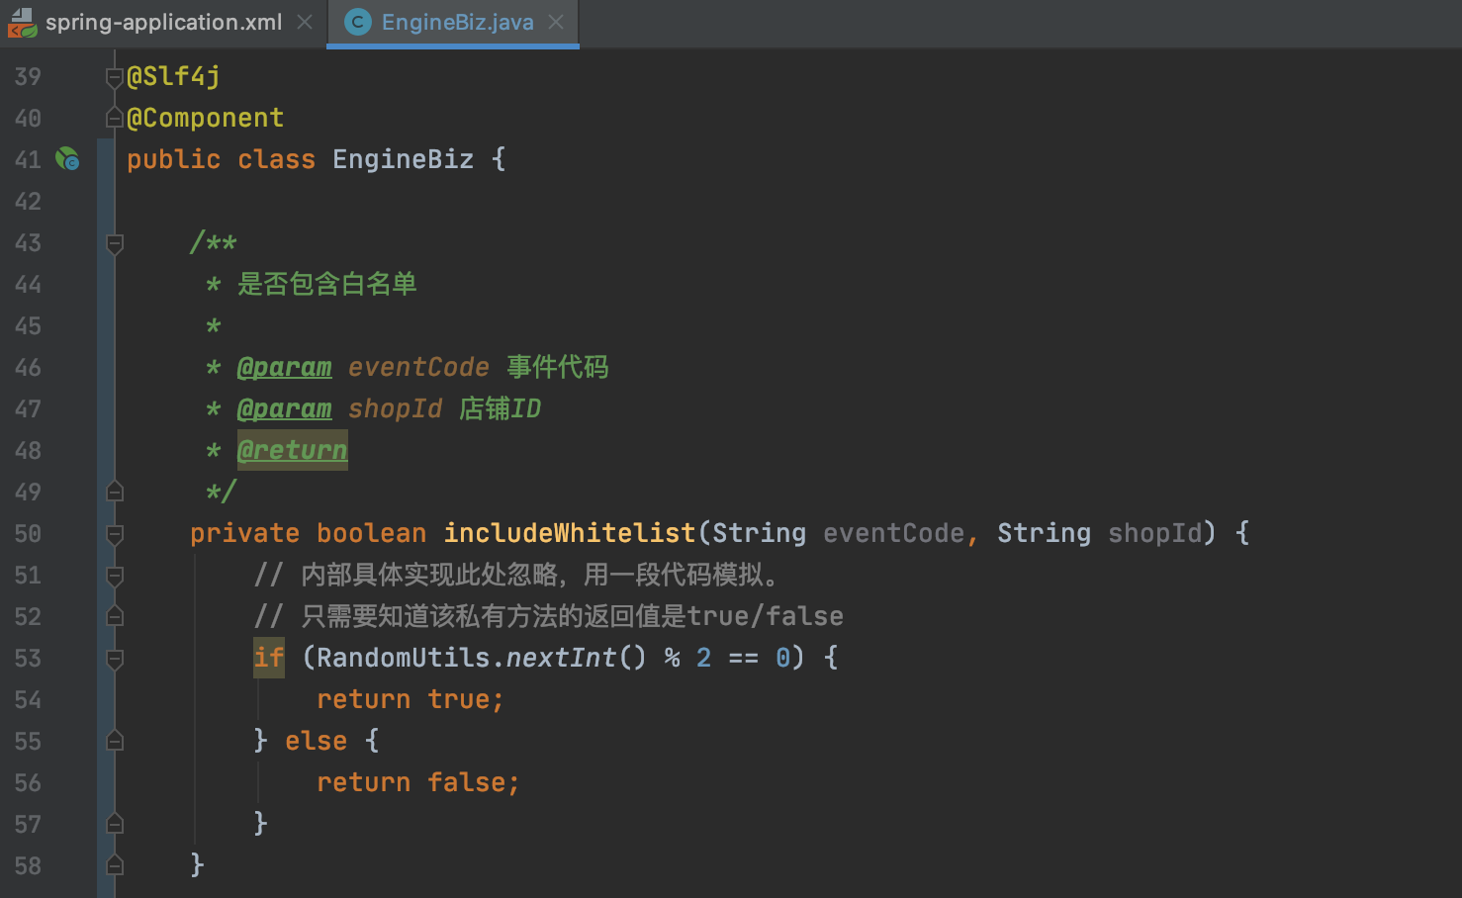Click the highlighted @return Javadoc tag
Screen dimensions: 1462x898
(293, 450)
